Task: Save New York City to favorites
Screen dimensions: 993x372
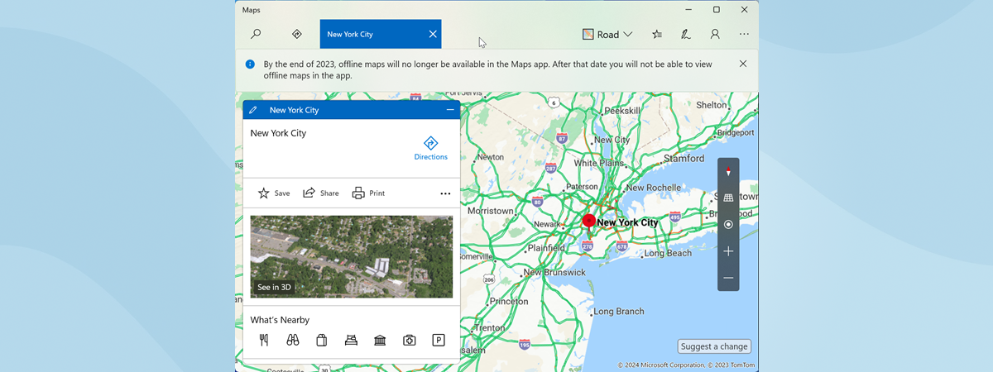Action: pyautogui.click(x=274, y=193)
